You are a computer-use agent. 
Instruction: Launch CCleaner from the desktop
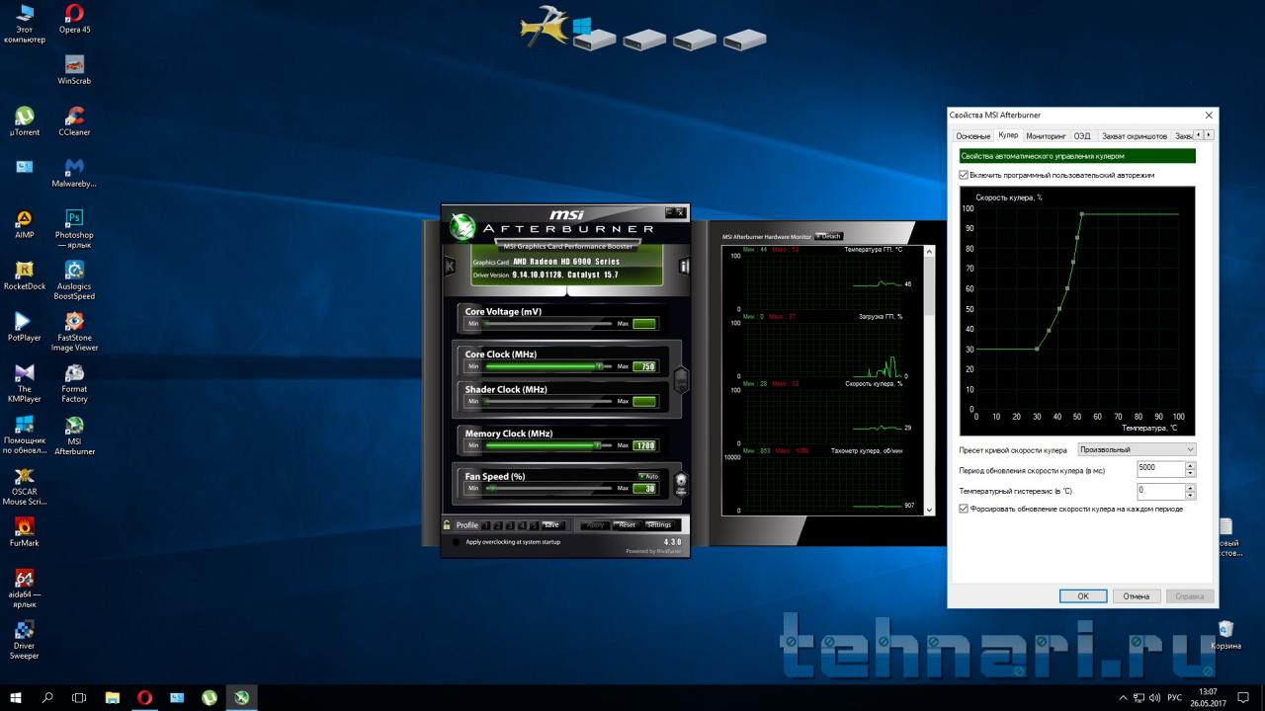point(74,120)
